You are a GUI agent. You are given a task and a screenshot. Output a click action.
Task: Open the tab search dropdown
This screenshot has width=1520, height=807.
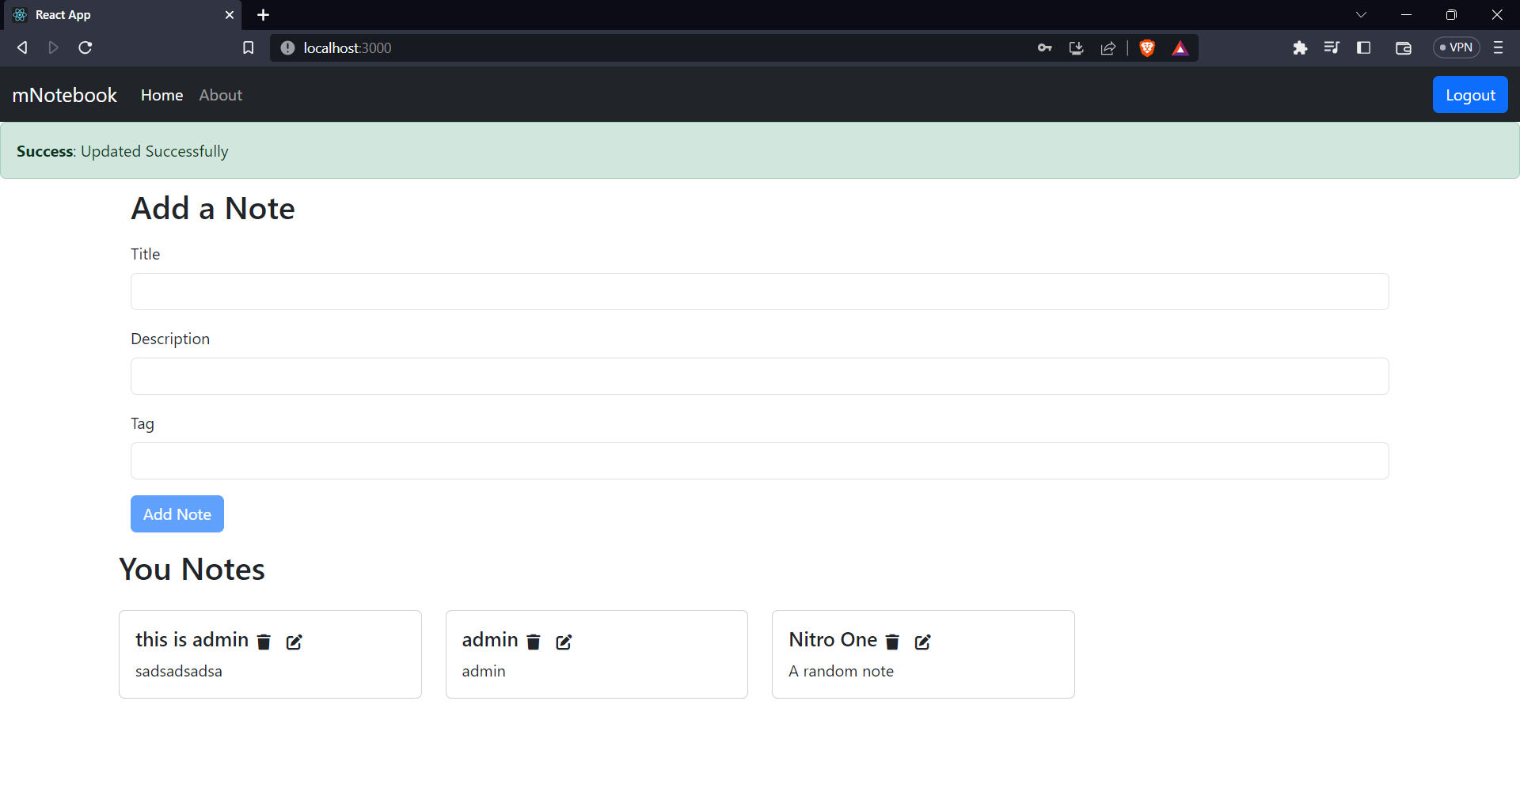click(1362, 14)
